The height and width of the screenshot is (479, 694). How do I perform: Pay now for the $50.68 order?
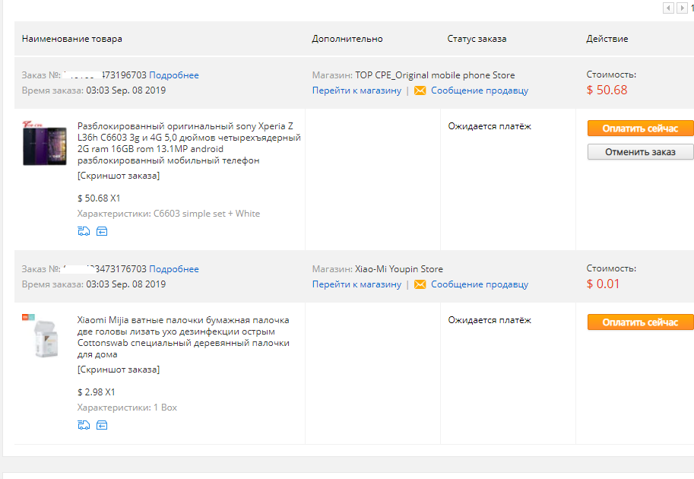click(640, 128)
